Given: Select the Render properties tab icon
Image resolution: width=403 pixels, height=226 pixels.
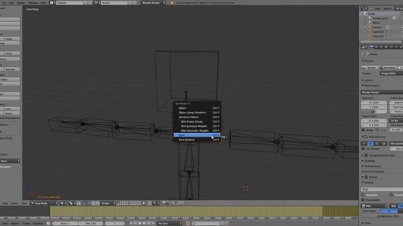Looking at the screenshot, I should pos(371,47).
